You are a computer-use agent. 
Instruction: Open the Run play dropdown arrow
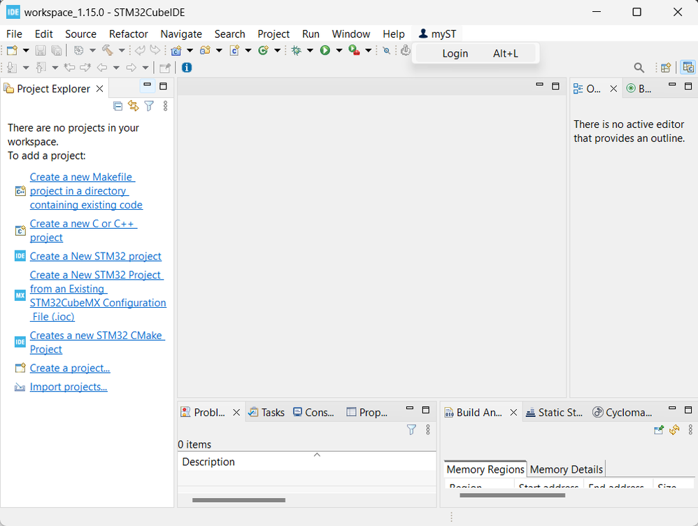coord(339,50)
